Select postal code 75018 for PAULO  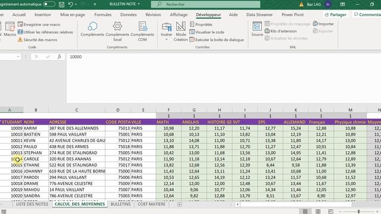click(118, 147)
